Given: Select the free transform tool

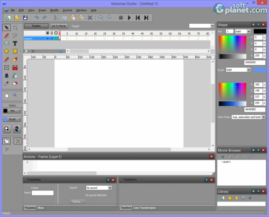Looking at the screenshot, I should tap(6, 67).
